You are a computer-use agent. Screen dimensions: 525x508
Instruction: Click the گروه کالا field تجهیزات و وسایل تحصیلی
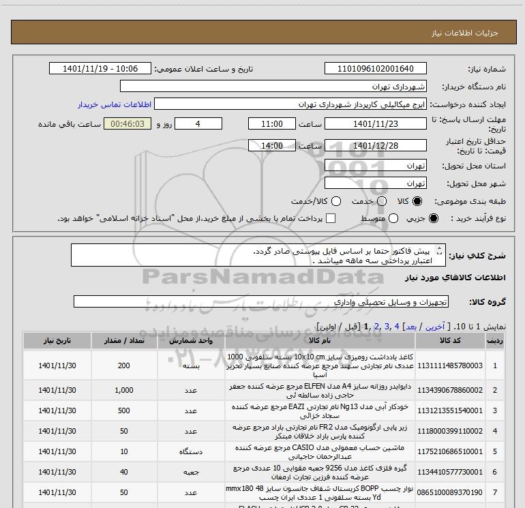261,301
